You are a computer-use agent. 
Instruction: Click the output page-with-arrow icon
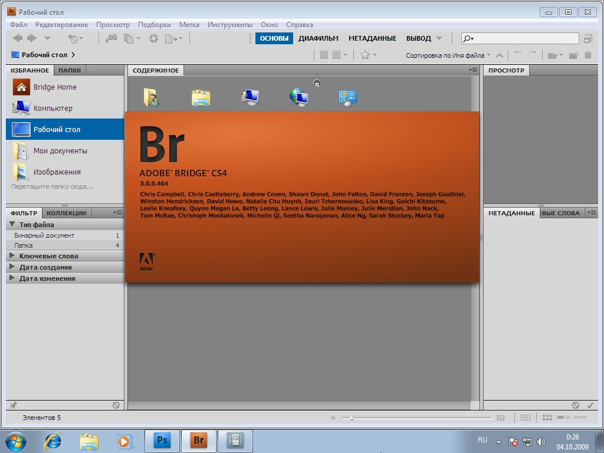click(x=174, y=38)
